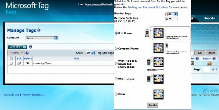Image resolution: width=219 pixels, height=110 pixels.
Task: Click help icon beside Actions menu
Action: [x=27, y=53]
